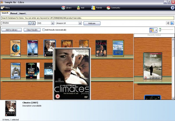The width and height of the screenshot is (175, 121).
Task: Select the Uzak DVD in Recently Added
Action: [x=153, y=66]
